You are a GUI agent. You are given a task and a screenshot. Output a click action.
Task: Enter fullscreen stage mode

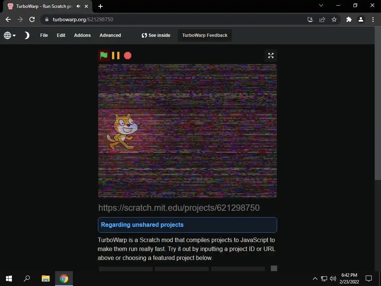click(x=271, y=56)
